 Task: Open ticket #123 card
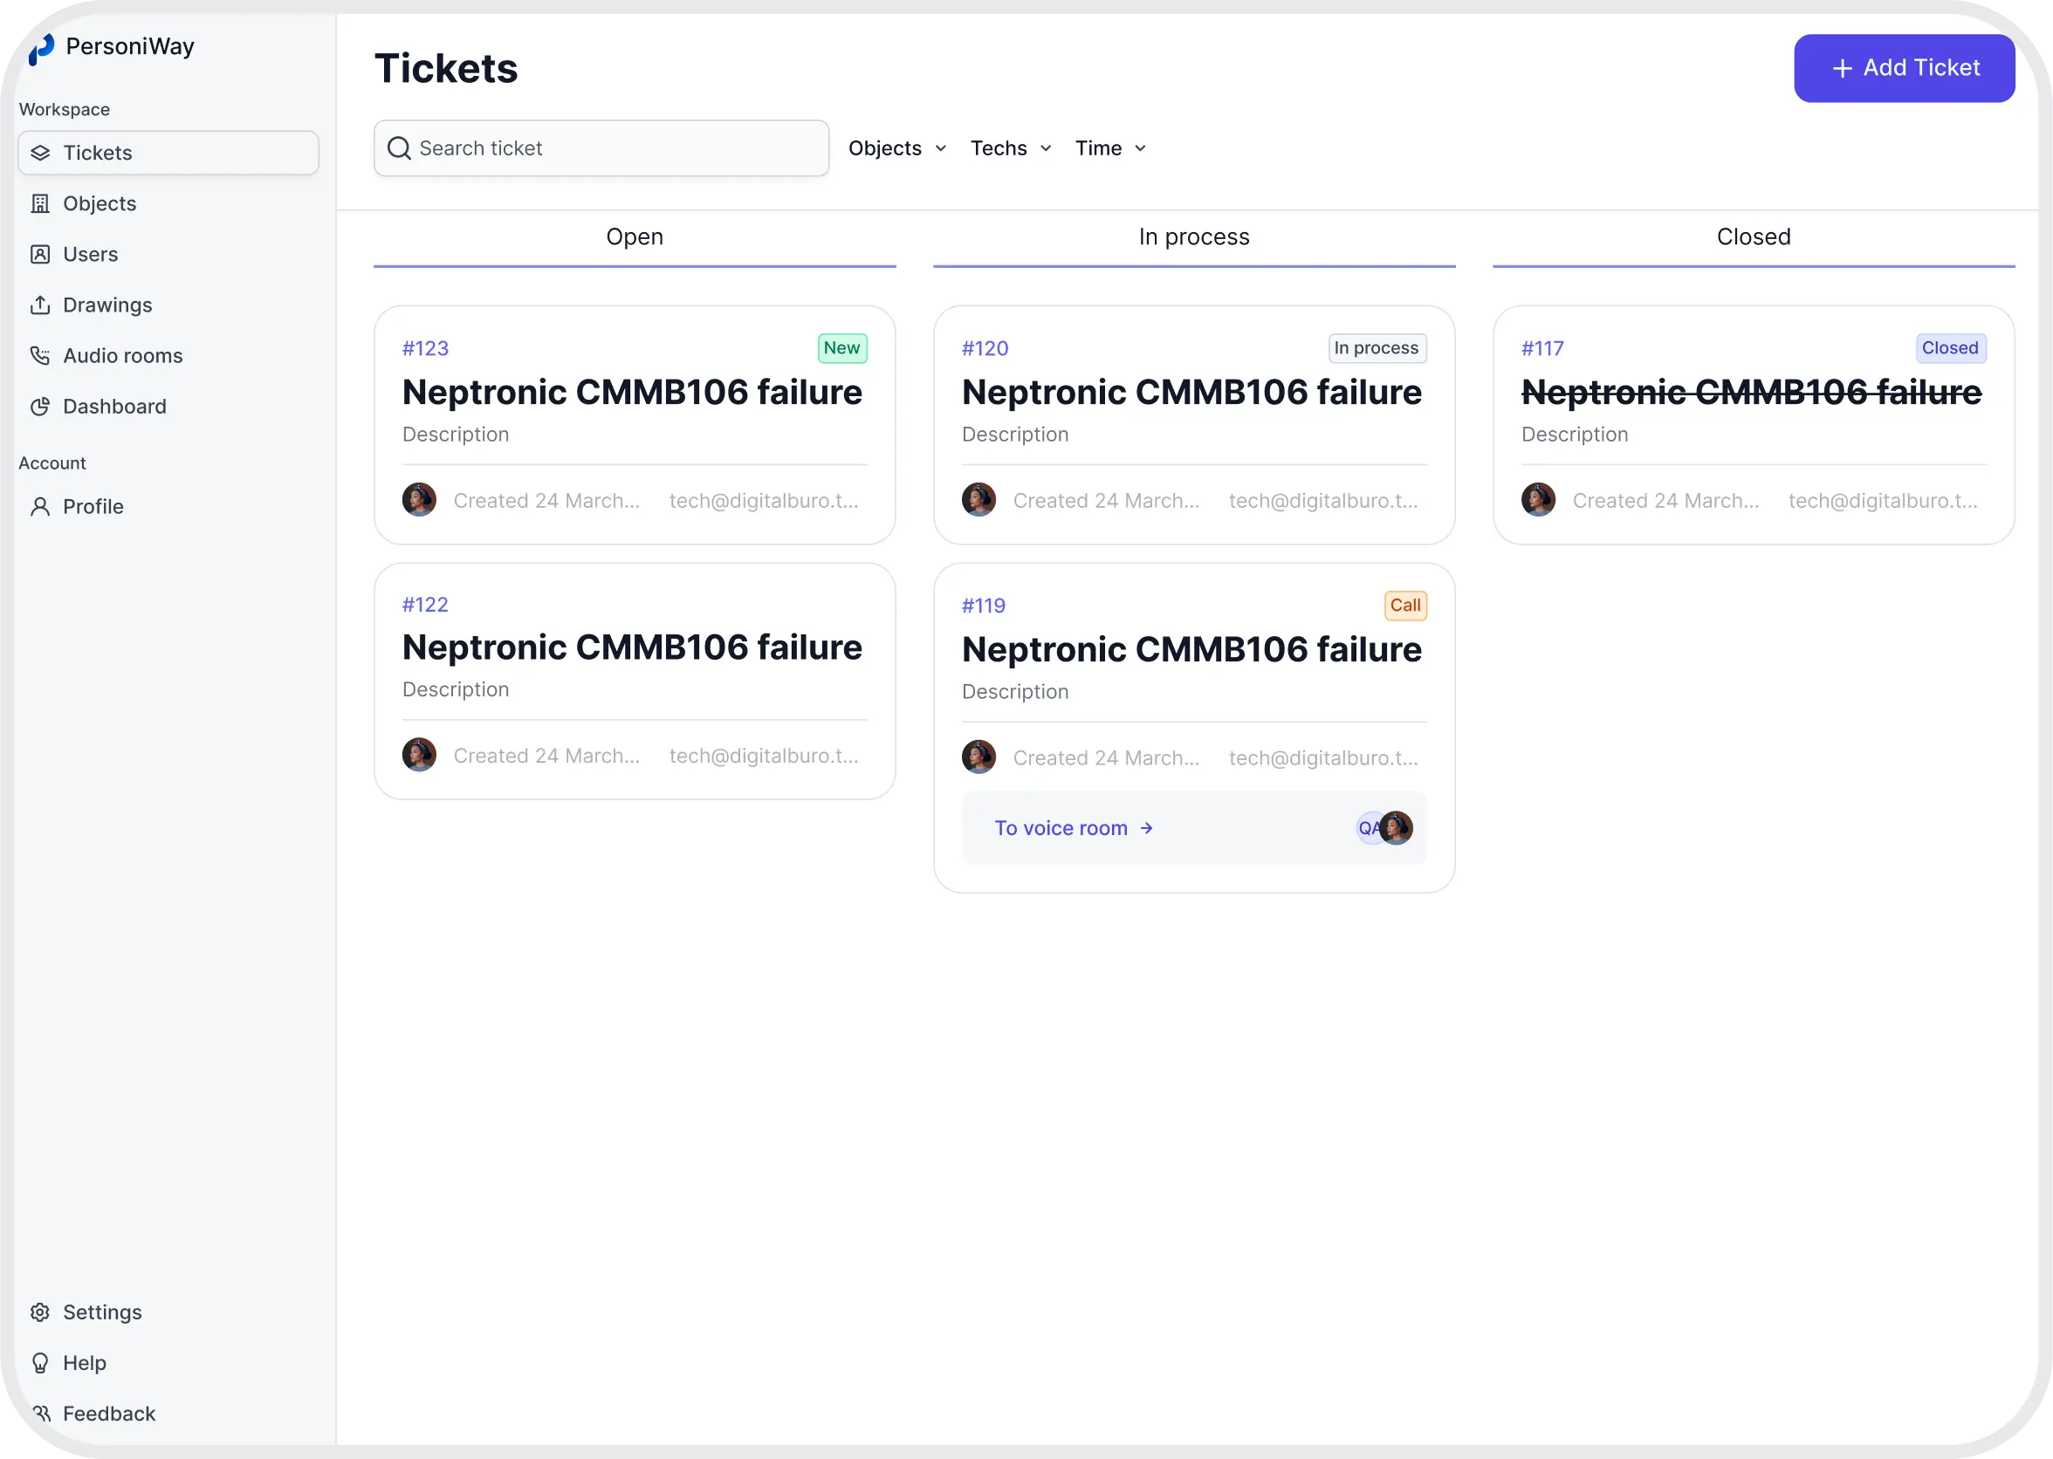pyautogui.click(x=635, y=425)
